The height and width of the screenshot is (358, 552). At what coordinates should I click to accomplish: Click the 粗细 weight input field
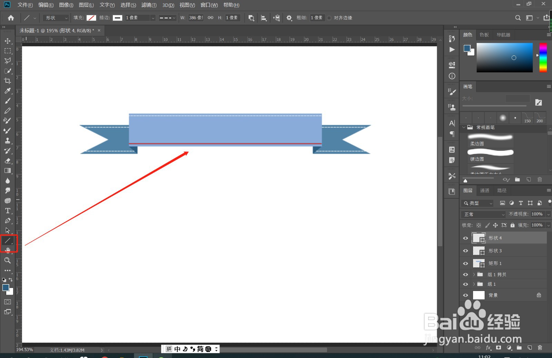tap(317, 18)
